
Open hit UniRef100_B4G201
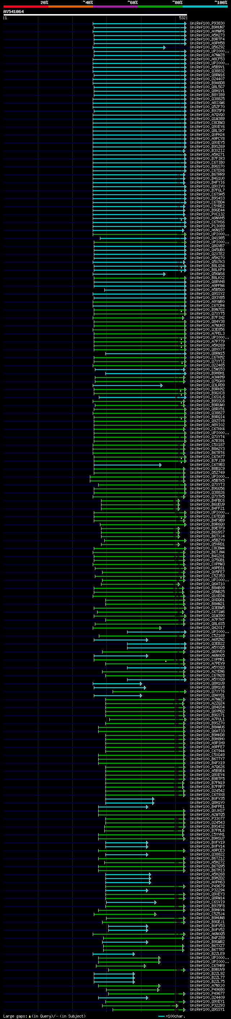click(x=207, y=556)
